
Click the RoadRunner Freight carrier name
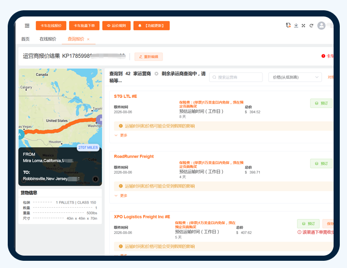(x=134, y=157)
